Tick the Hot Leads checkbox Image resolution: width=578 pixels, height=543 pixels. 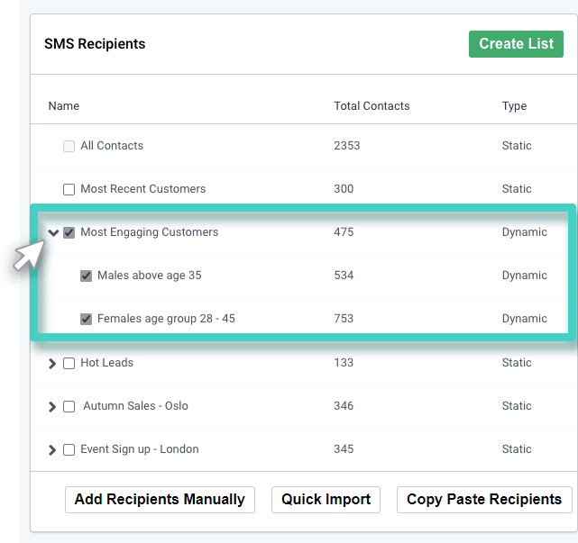coord(69,363)
